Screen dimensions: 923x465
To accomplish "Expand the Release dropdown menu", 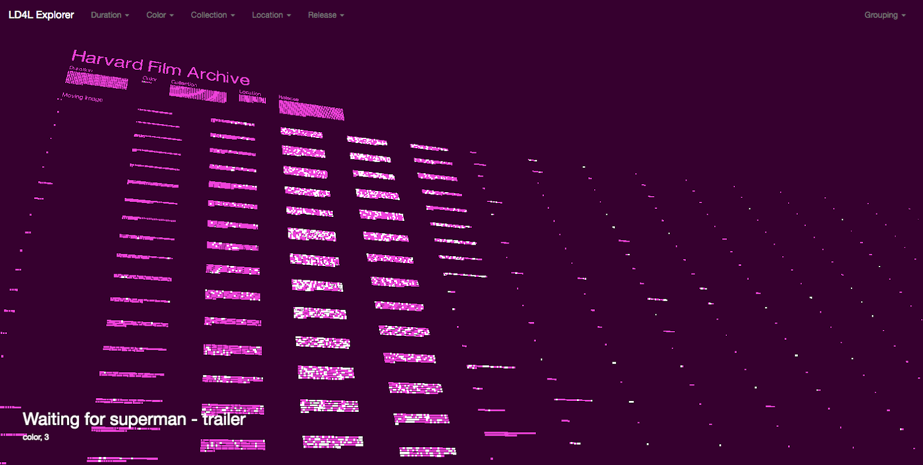I will 326,15.
